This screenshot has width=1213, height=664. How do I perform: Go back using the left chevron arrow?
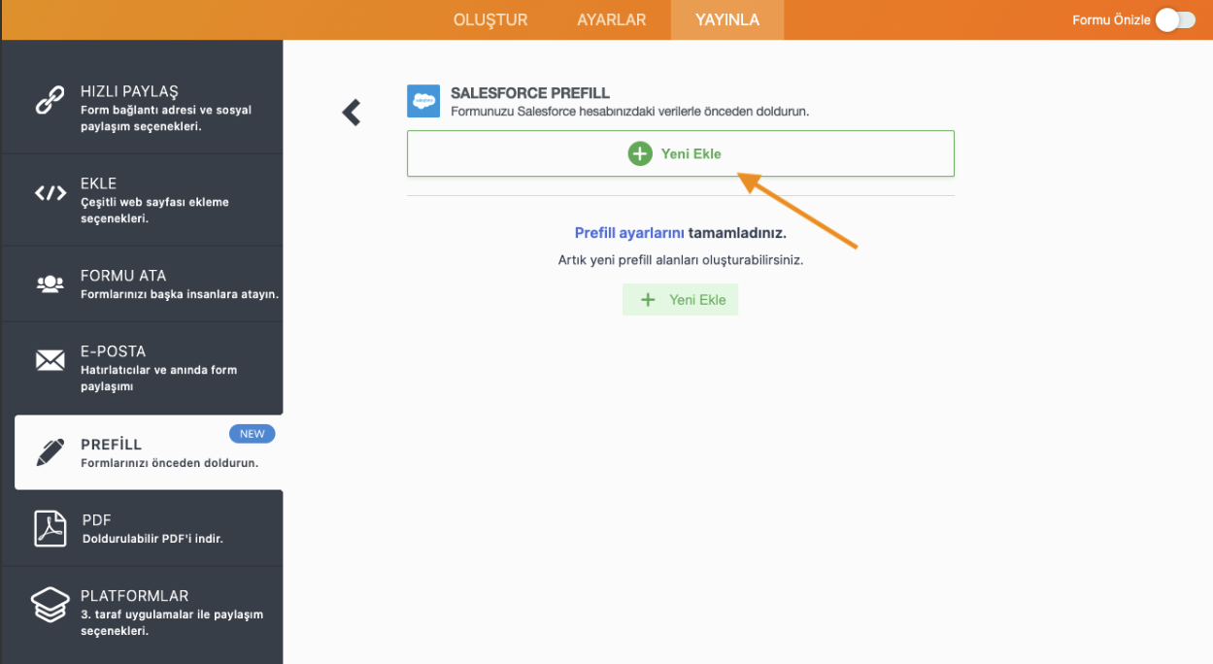352,113
